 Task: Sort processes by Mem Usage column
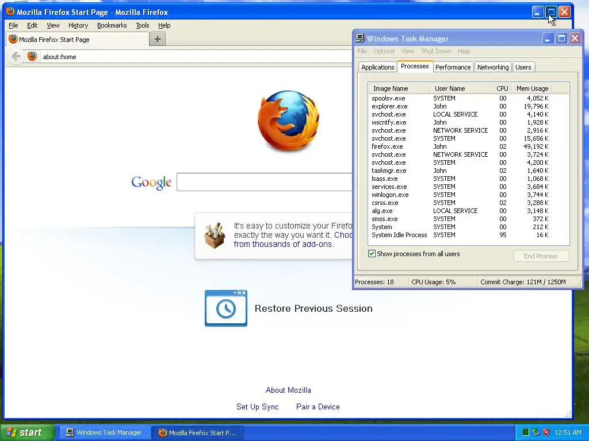[531, 88]
